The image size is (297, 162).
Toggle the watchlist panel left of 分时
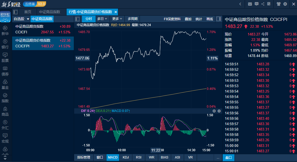77,19
